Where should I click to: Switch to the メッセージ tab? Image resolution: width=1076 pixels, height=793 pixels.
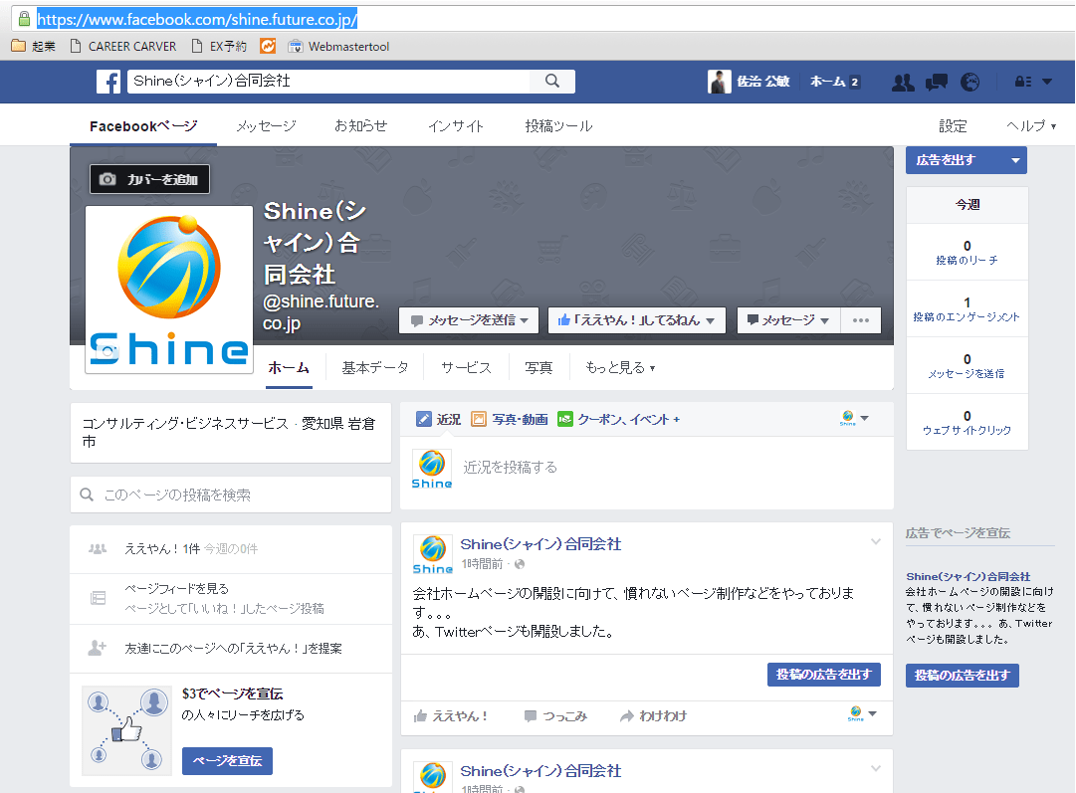coord(266,126)
